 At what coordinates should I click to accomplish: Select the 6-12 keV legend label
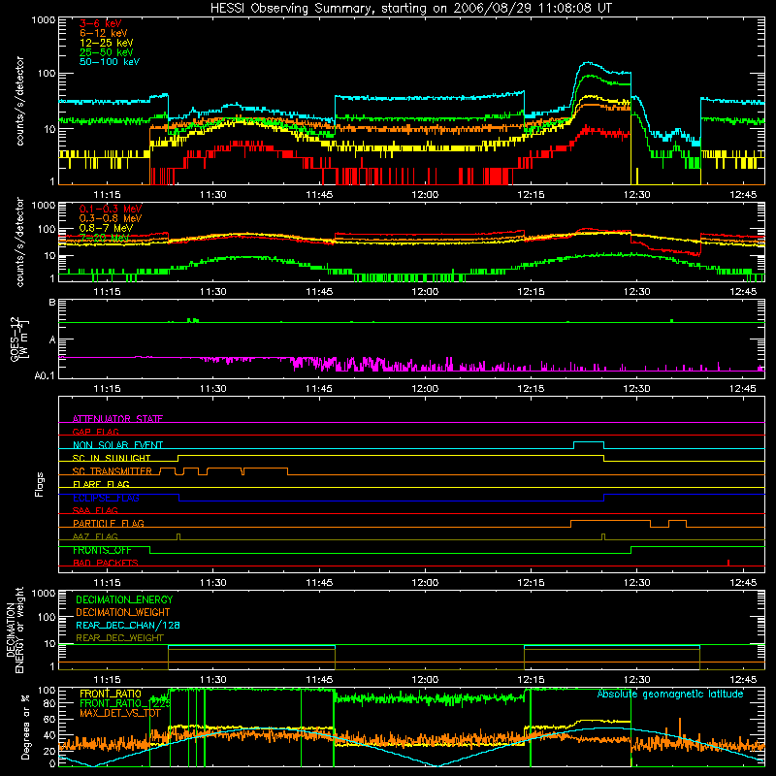point(104,33)
